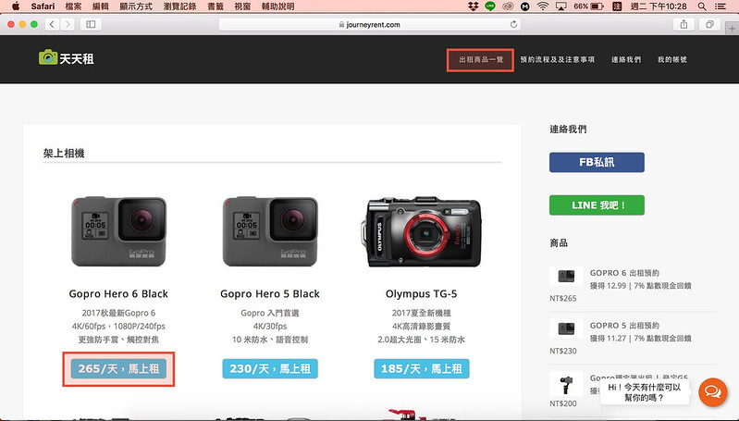Open GOPRO 6 出租預約 sidebar link
739x421 pixels.
624,273
